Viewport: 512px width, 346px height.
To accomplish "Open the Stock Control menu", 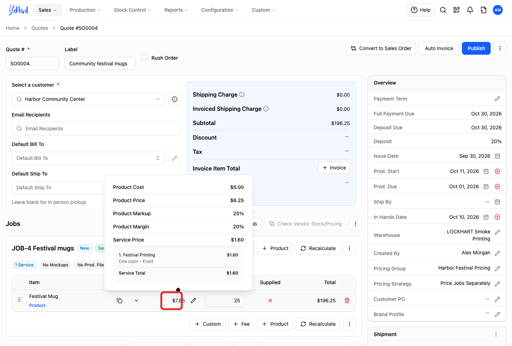I will tap(132, 10).
